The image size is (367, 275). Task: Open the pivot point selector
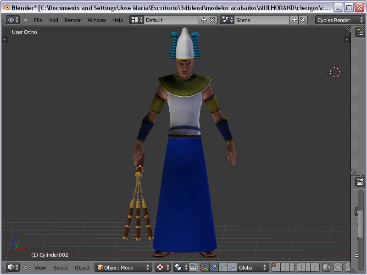point(181,267)
